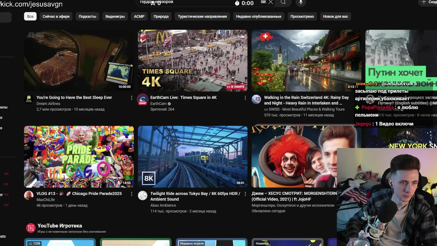This screenshot has height=246, width=437.
Task: Click "Зрителей: 264" viewer count text
Action: [x=162, y=109]
